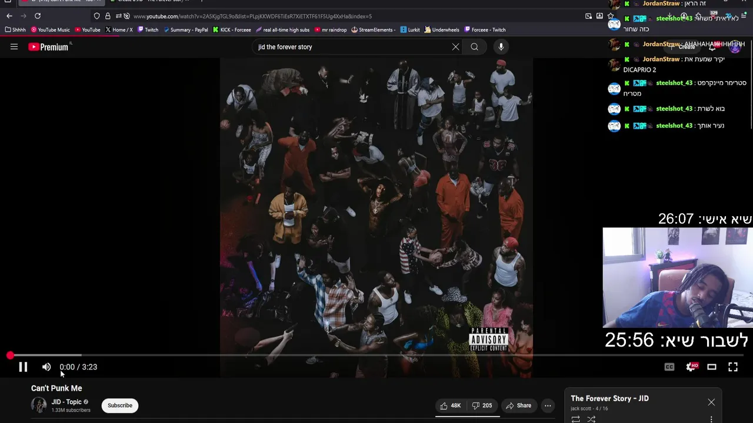Open the JID - Topic channel name link
Viewport: 753px width, 423px height.
point(66,402)
